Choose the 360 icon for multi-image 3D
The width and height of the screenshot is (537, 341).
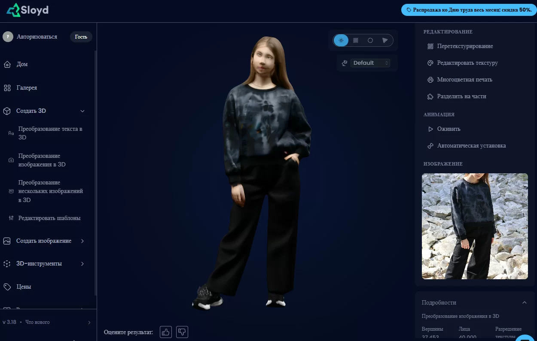11,191
